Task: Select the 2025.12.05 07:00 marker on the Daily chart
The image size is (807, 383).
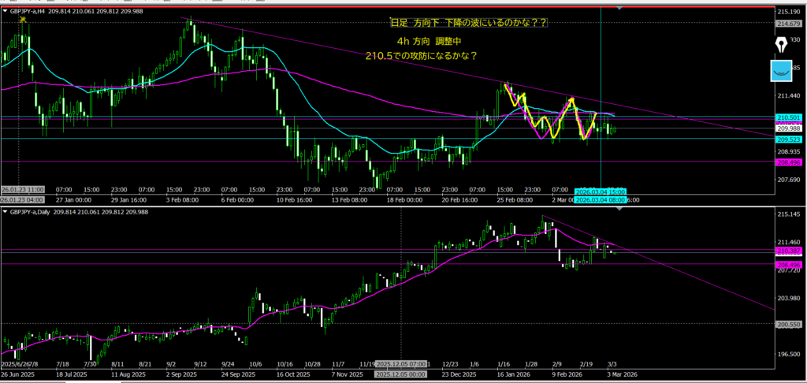Action: click(403, 364)
